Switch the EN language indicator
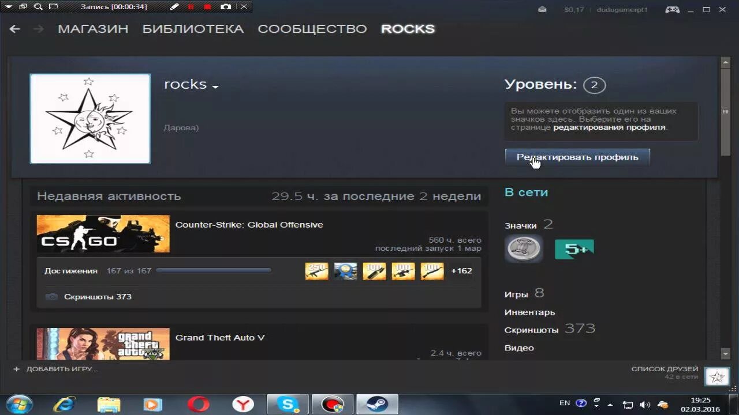 click(x=565, y=403)
